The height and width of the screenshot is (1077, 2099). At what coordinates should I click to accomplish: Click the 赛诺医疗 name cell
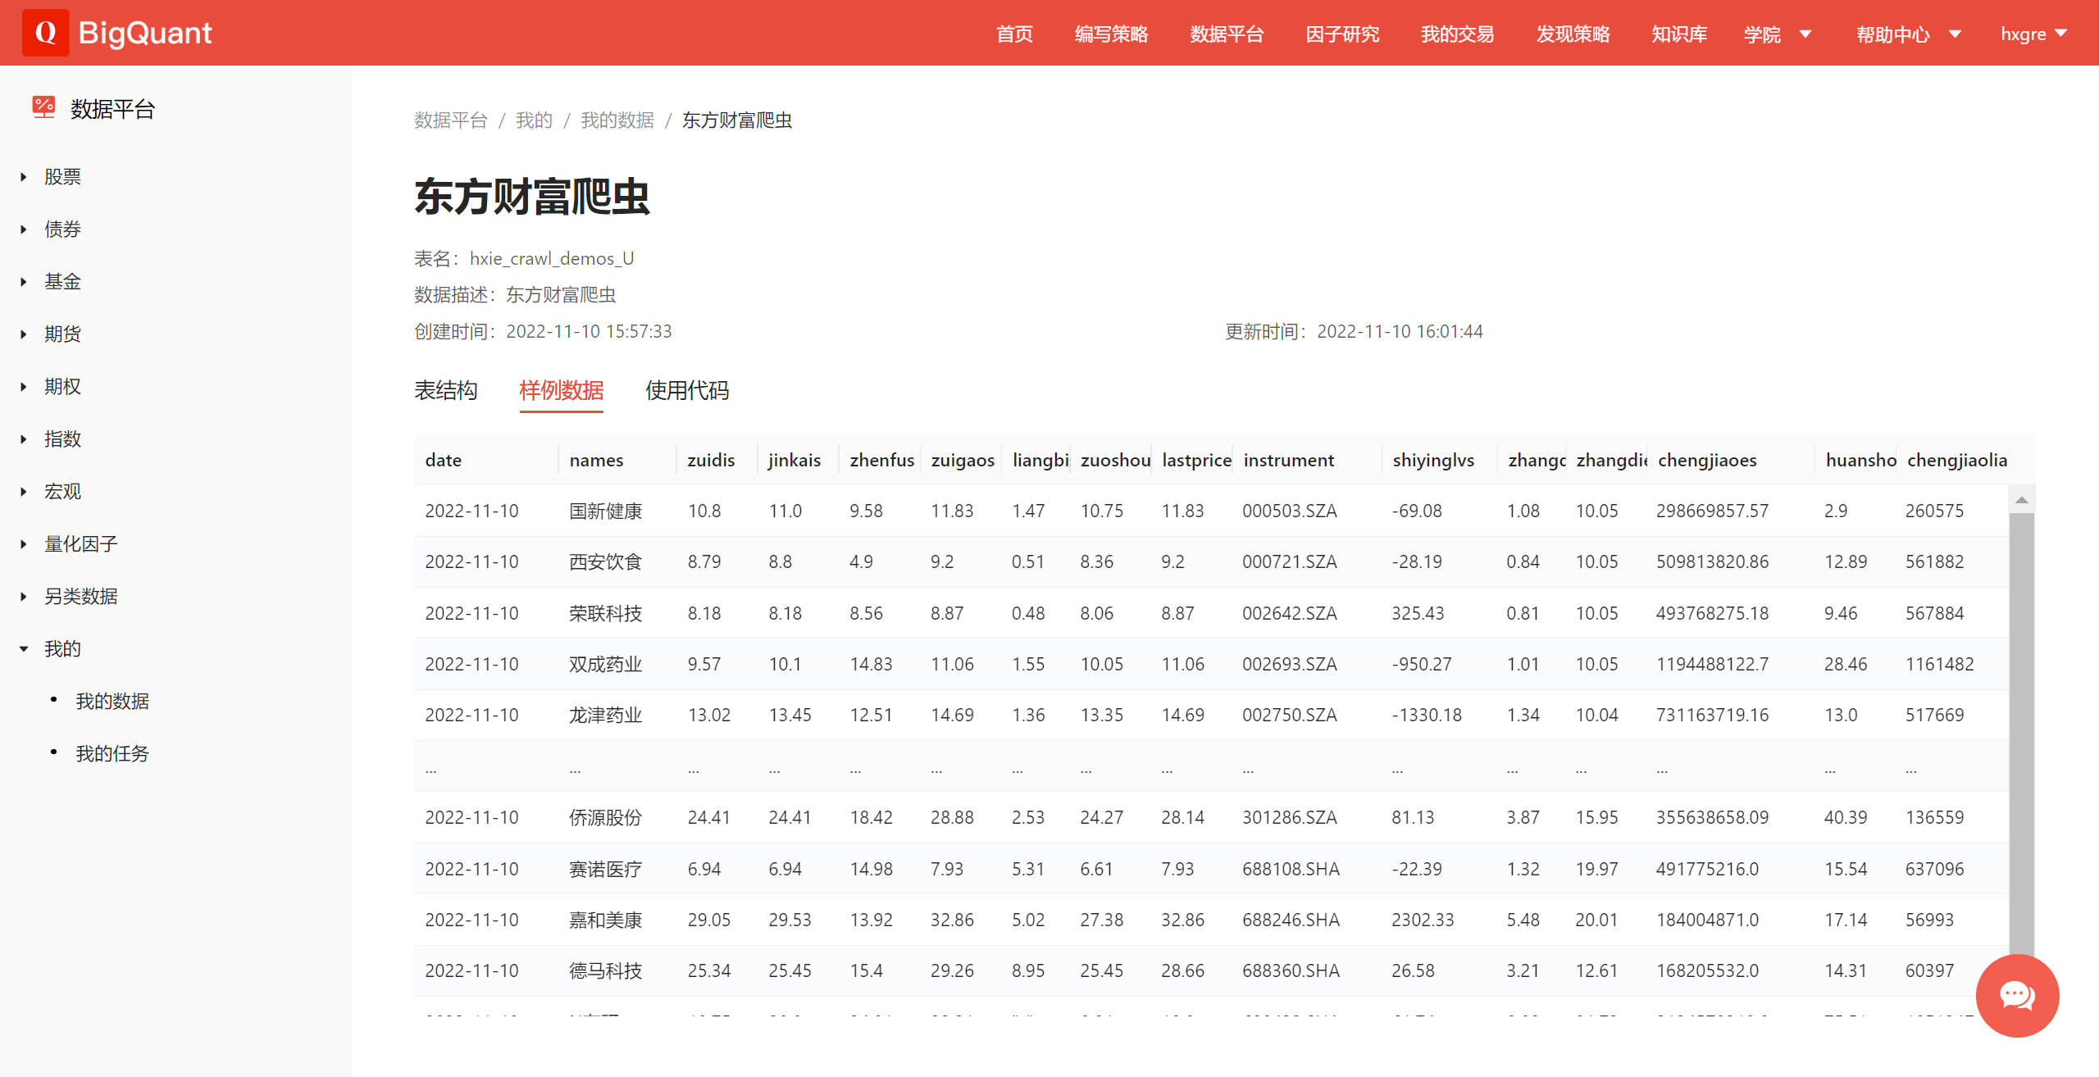[605, 870]
